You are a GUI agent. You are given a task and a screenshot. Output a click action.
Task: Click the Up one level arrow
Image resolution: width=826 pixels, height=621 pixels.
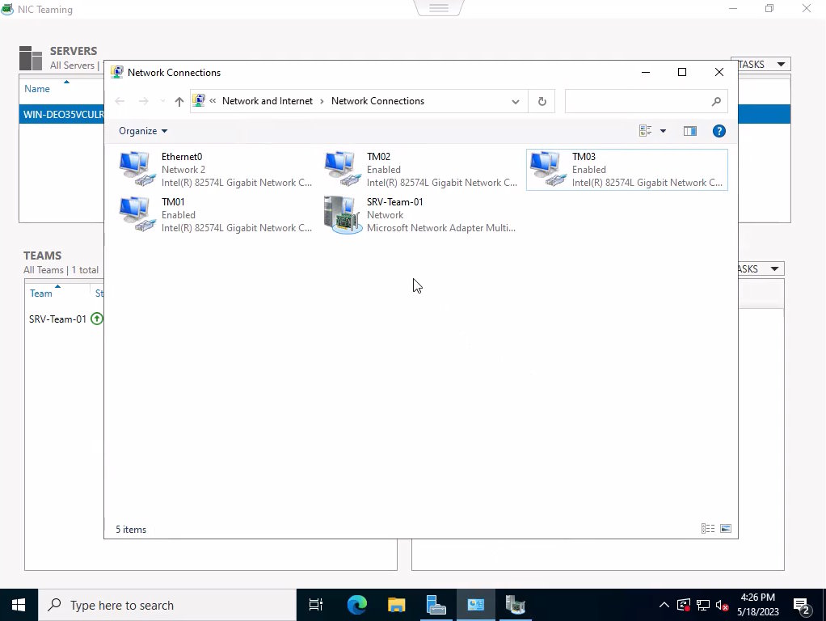point(179,101)
